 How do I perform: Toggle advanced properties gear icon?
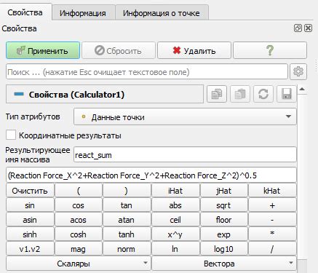[x=298, y=71]
